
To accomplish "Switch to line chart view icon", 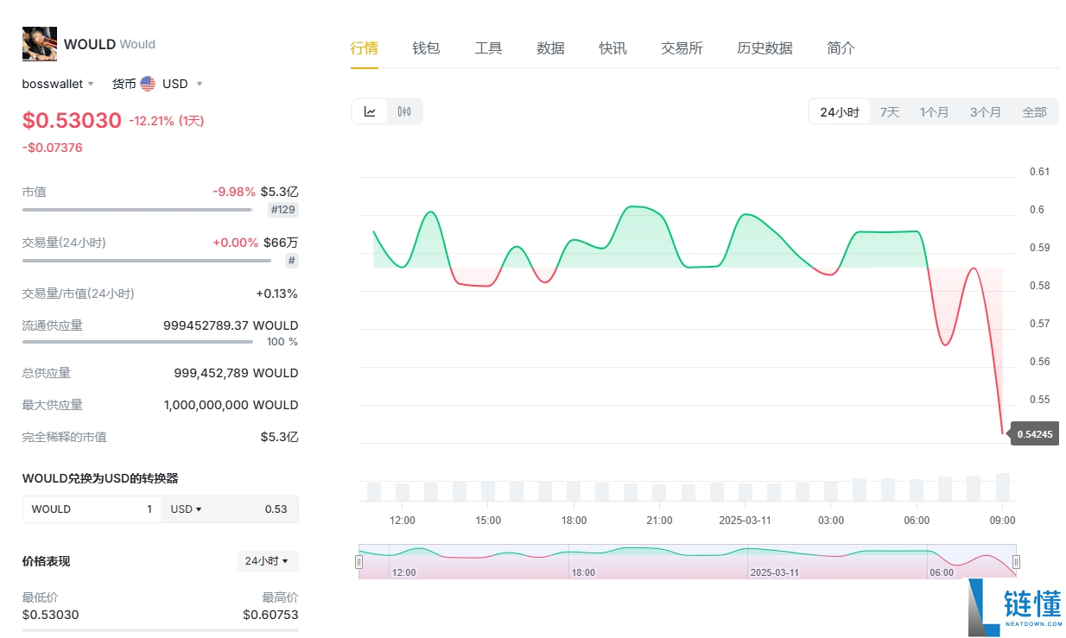I will [370, 111].
